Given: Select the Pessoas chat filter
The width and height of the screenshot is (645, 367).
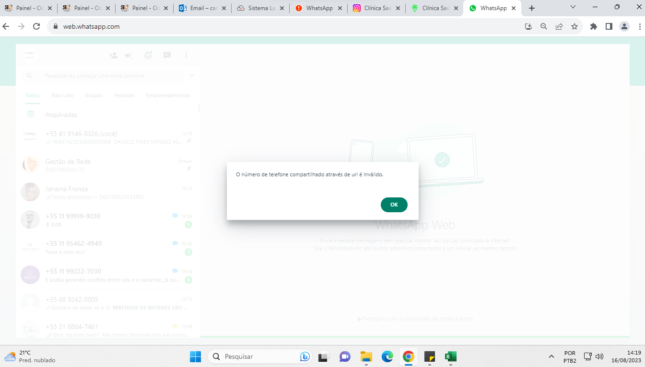Looking at the screenshot, I should [124, 95].
